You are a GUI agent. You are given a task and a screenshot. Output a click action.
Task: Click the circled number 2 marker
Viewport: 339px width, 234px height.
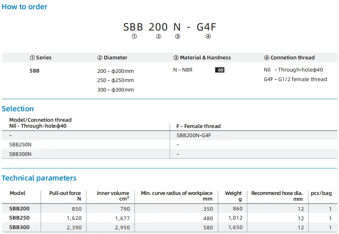pos(158,36)
